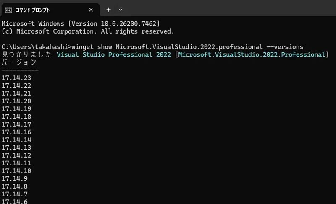Image resolution: width=336 pixels, height=204 pixels.
Task: Click the Microsoft Corporation copyright line
Action: pyautogui.click(x=87, y=31)
